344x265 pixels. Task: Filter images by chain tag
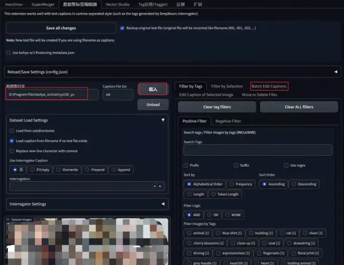click(313, 233)
